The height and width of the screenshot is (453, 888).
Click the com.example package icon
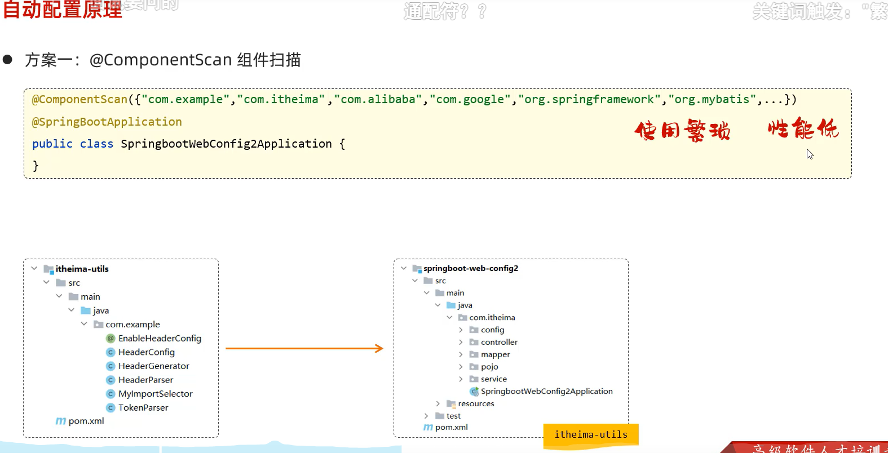[x=98, y=325]
